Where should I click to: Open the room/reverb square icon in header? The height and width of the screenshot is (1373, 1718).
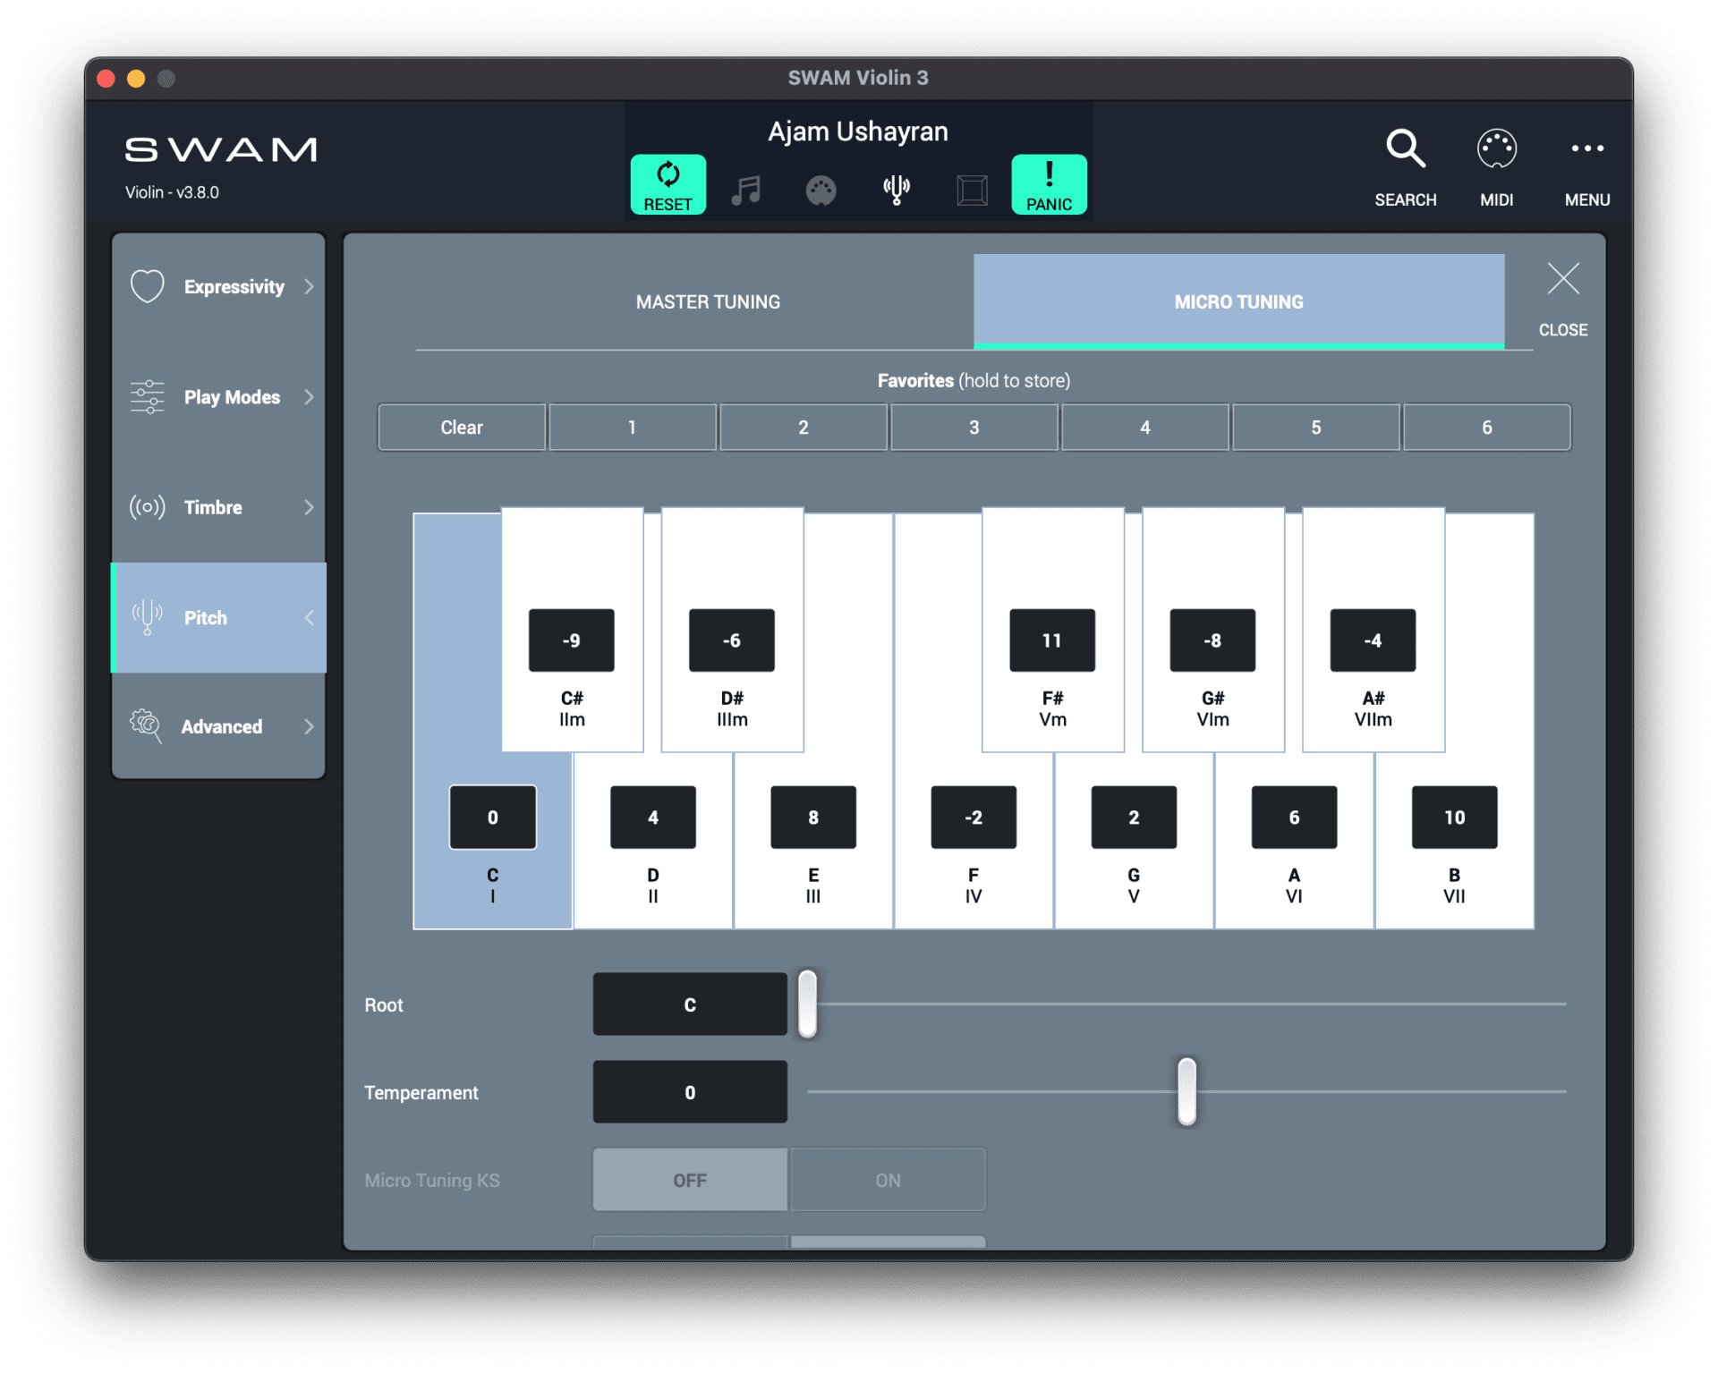click(x=973, y=189)
